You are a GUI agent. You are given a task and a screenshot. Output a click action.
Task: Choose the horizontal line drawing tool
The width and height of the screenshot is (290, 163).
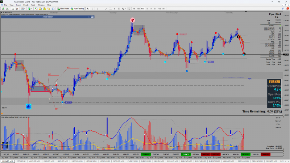tap(102, 9)
